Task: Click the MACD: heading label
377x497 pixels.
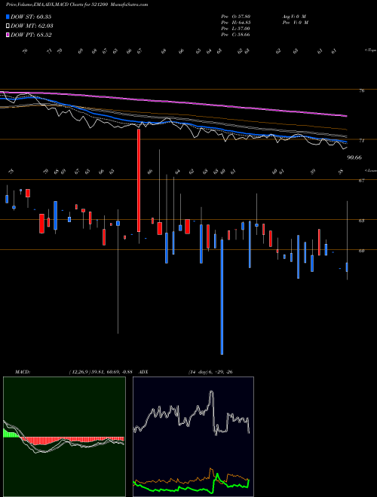Action: click(x=23, y=372)
